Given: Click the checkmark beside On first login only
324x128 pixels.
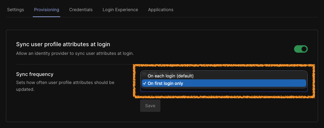Looking at the screenshot, I should [144, 83].
